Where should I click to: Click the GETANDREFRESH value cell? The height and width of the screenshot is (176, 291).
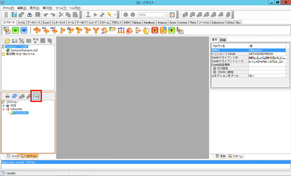[x=267, y=54]
